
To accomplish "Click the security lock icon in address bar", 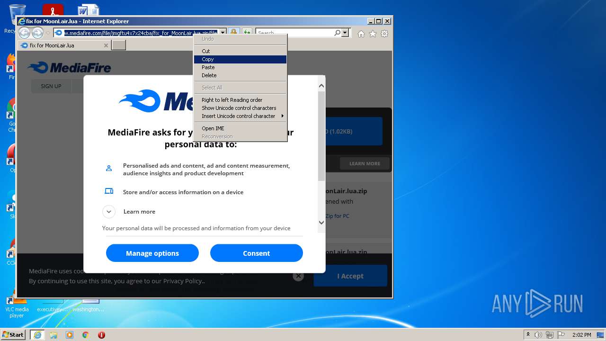I will pyautogui.click(x=233, y=33).
